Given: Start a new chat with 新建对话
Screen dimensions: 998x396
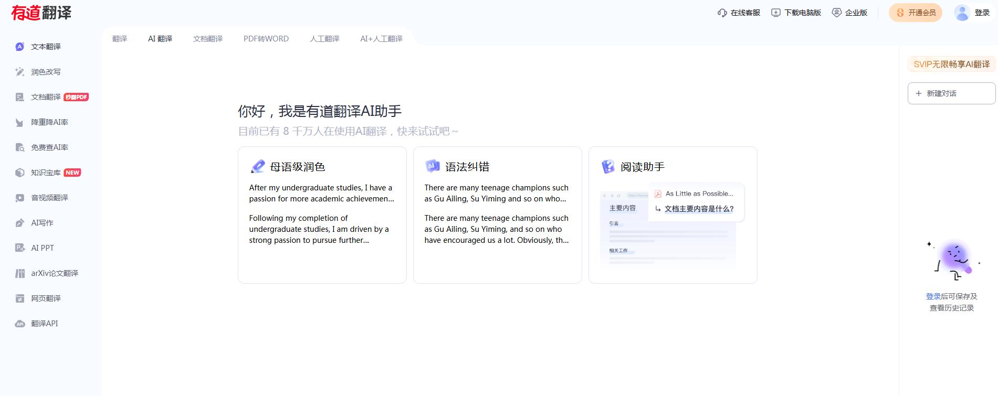Looking at the screenshot, I should 951,93.
